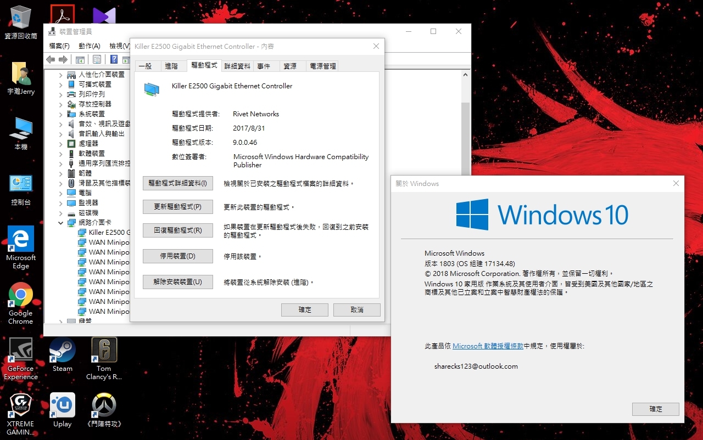703x440 pixels.
Task: Click the Properties toolbar icon in Device Manager
Action: 97,59
